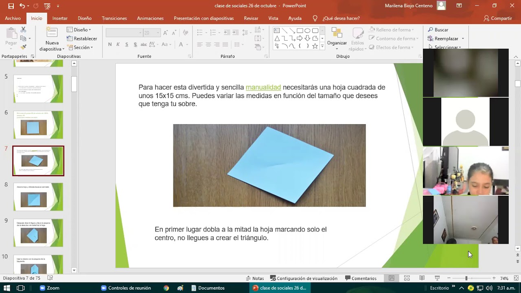Open Presentación con diapositivas tab

[204, 18]
